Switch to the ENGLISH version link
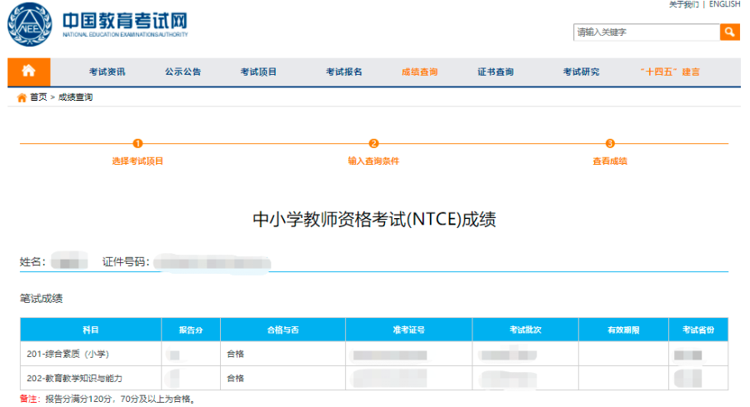750x407 pixels. (x=725, y=4)
